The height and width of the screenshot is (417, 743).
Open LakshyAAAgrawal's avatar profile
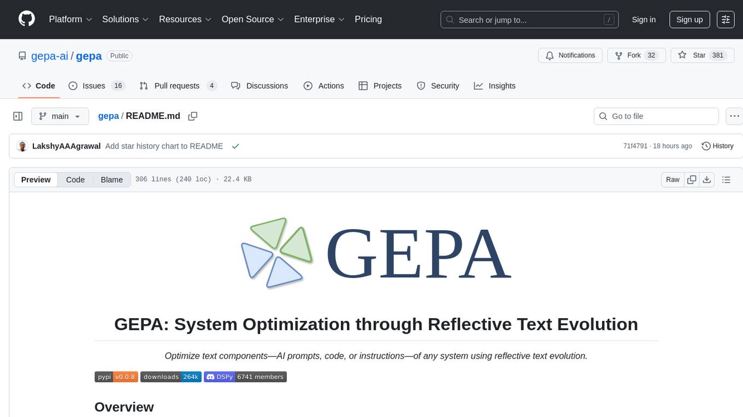22,146
